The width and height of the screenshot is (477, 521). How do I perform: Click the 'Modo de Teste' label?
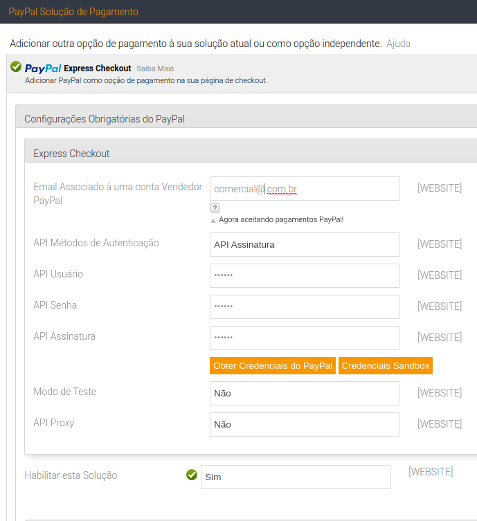(65, 392)
